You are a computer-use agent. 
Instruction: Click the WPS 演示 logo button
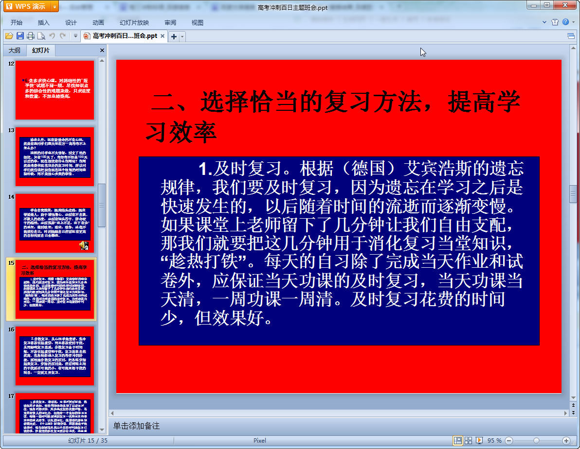click(x=27, y=7)
